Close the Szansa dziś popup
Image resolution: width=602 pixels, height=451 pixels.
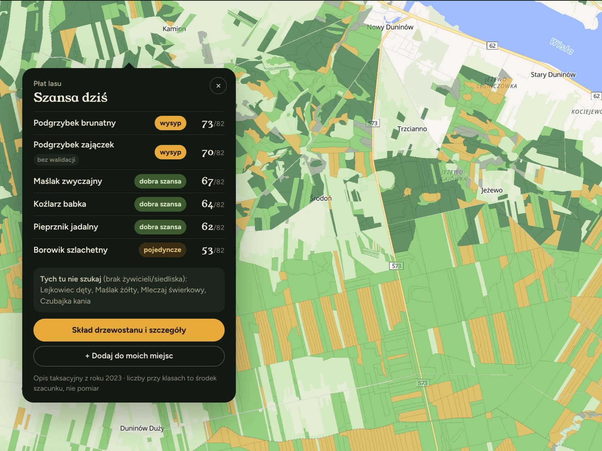[x=218, y=86]
